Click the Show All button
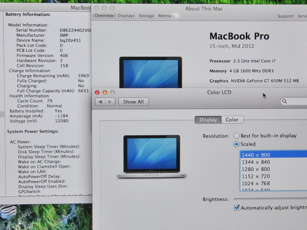The height and width of the screenshot is (230, 307). (x=134, y=102)
